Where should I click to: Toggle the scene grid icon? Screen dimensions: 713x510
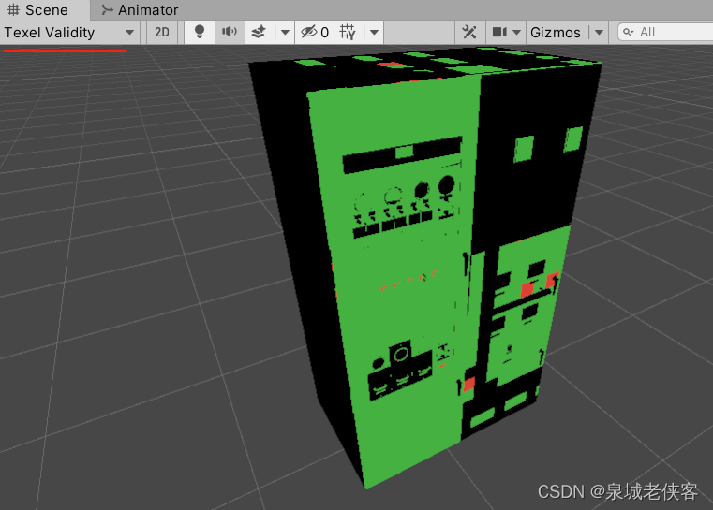click(x=348, y=32)
